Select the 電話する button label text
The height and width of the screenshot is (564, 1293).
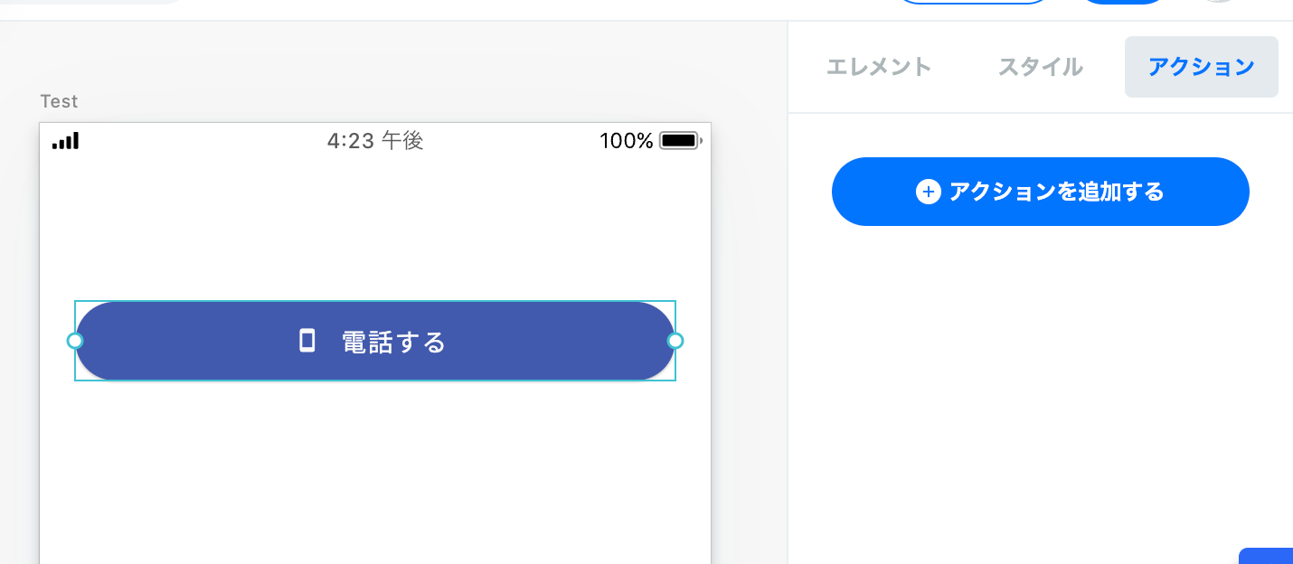[394, 343]
